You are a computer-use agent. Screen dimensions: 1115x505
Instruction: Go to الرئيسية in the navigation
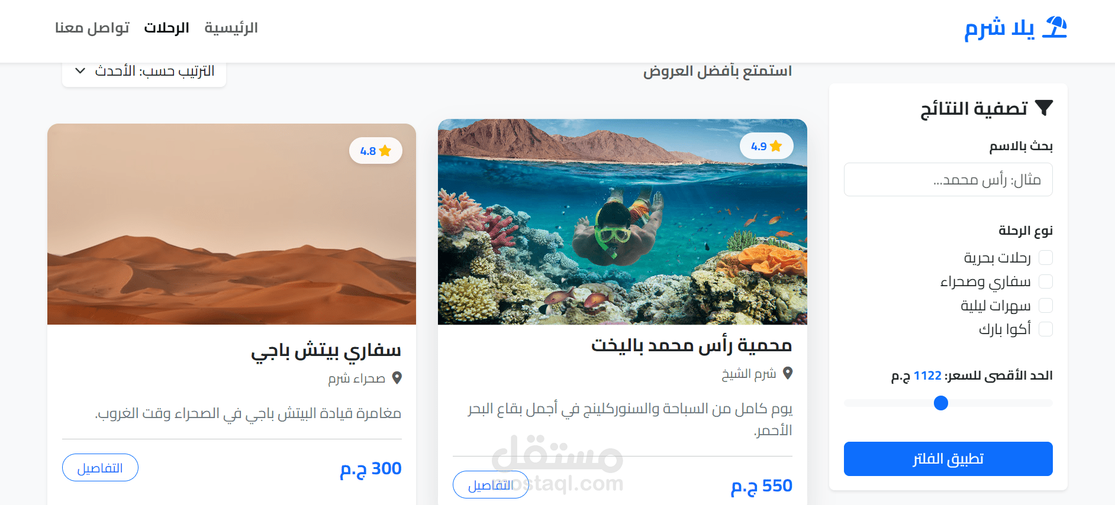point(231,28)
